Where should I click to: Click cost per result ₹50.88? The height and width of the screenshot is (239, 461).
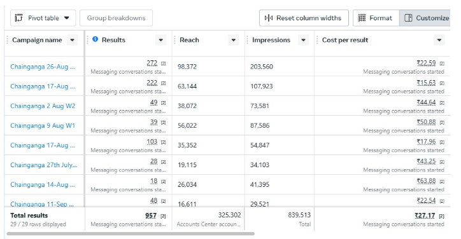[x=426, y=122]
